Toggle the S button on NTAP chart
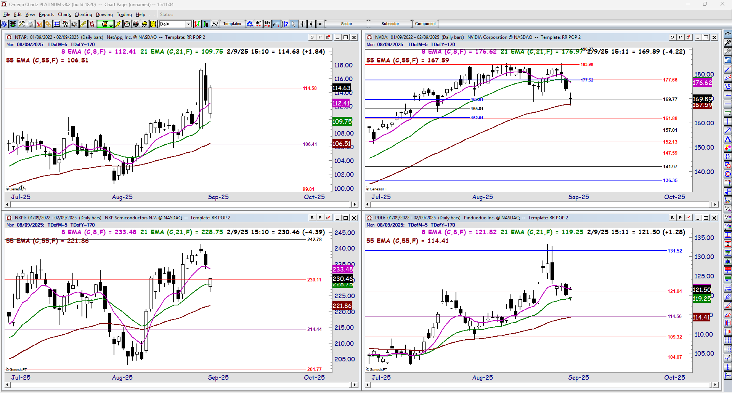Image resolution: width=732 pixels, height=393 pixels. (312, 37)
